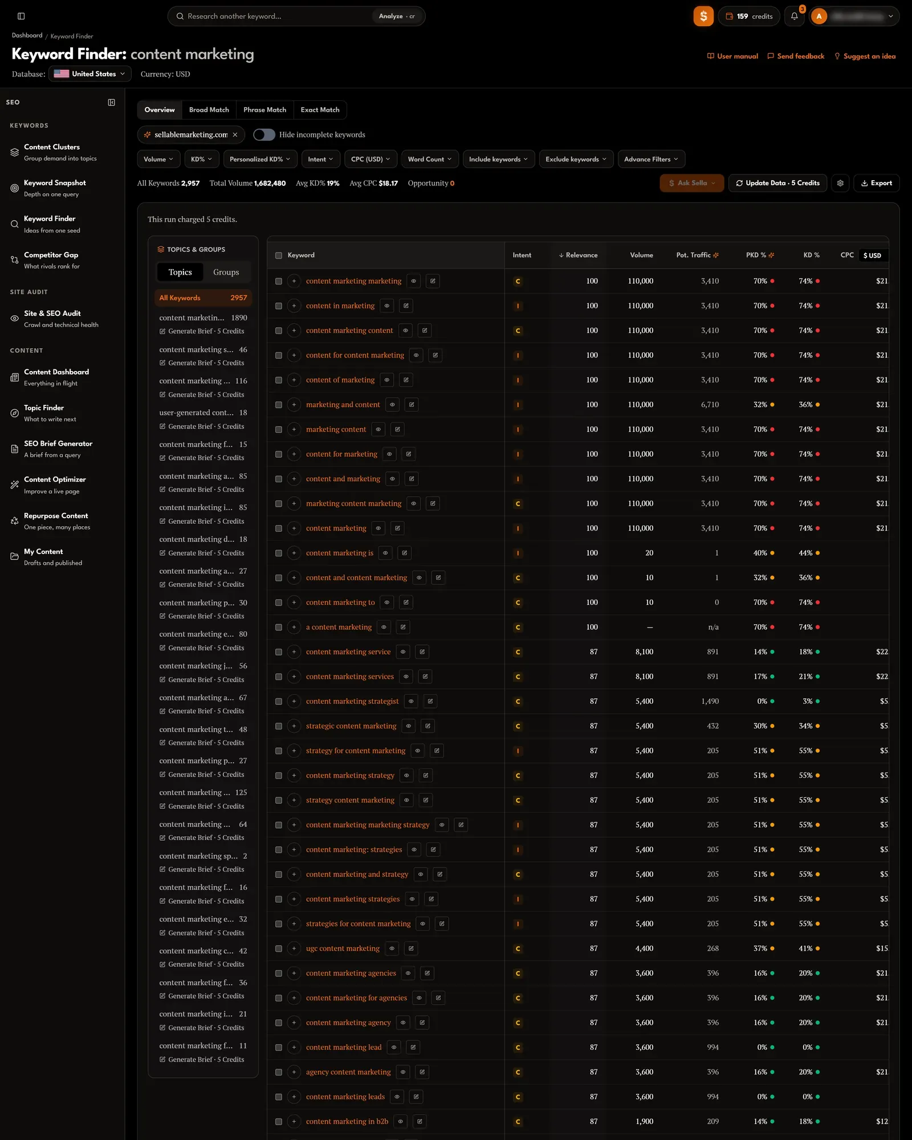Screen dimensions: 912x1140
Task: Open table settings gear icon
Action: point(840,183)
